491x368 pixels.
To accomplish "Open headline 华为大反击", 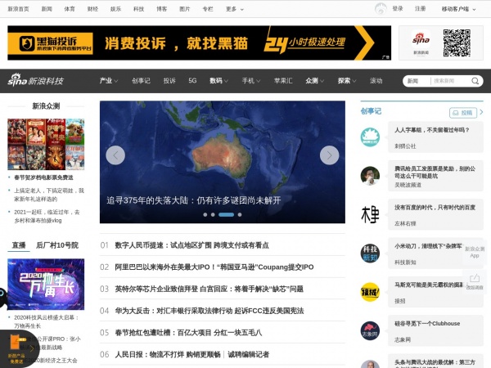I will [209, 311].
